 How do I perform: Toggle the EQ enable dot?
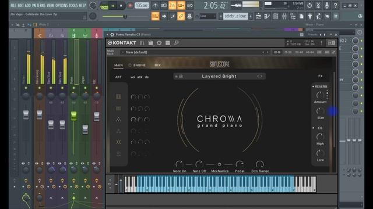314,128
